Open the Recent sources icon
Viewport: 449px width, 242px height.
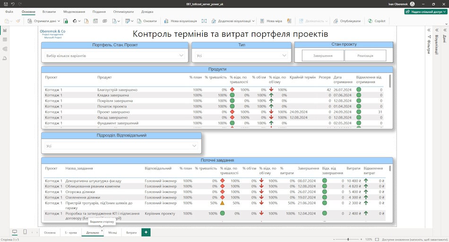tap(116, 21)
